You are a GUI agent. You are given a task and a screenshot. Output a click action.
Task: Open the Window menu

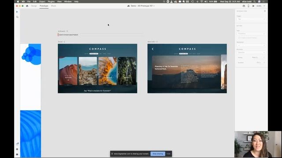point(68,1)
